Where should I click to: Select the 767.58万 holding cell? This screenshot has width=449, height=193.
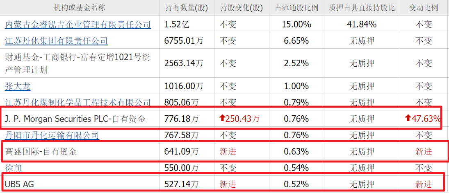(182, 135)
